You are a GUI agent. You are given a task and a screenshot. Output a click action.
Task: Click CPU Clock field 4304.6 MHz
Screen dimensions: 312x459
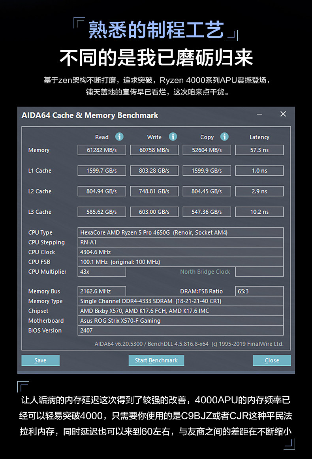click(x=180, y=252)
